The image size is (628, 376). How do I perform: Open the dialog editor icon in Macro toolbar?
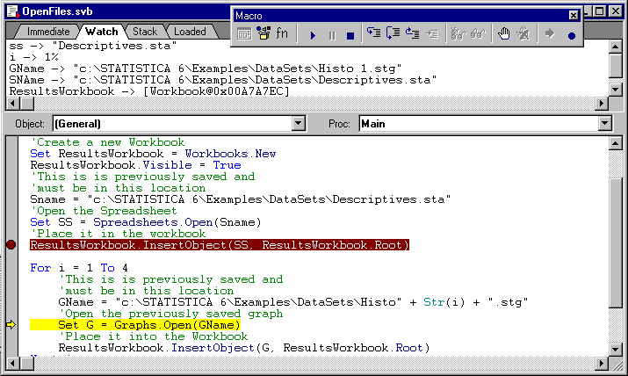coord(244,34)
